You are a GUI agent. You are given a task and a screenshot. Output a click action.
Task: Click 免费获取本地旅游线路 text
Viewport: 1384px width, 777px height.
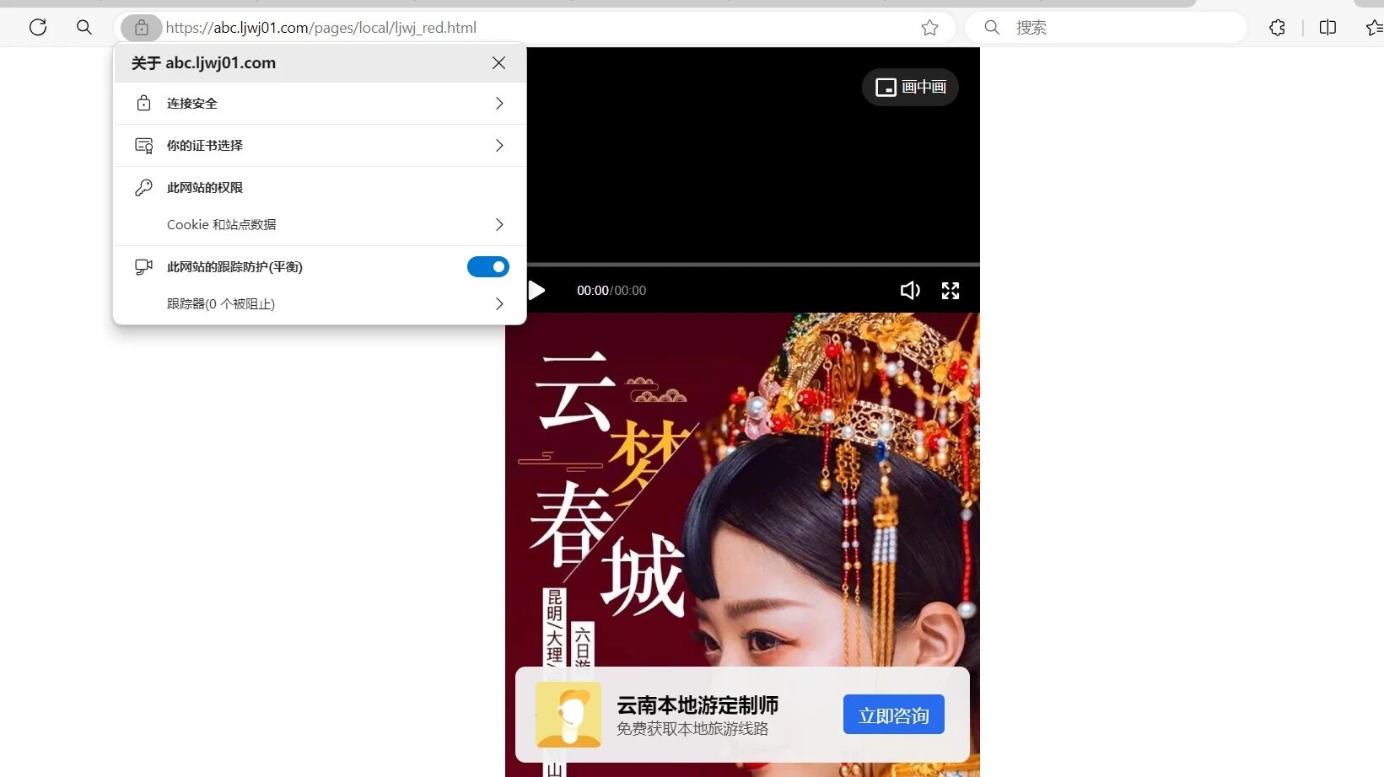(x=692, y=729)
